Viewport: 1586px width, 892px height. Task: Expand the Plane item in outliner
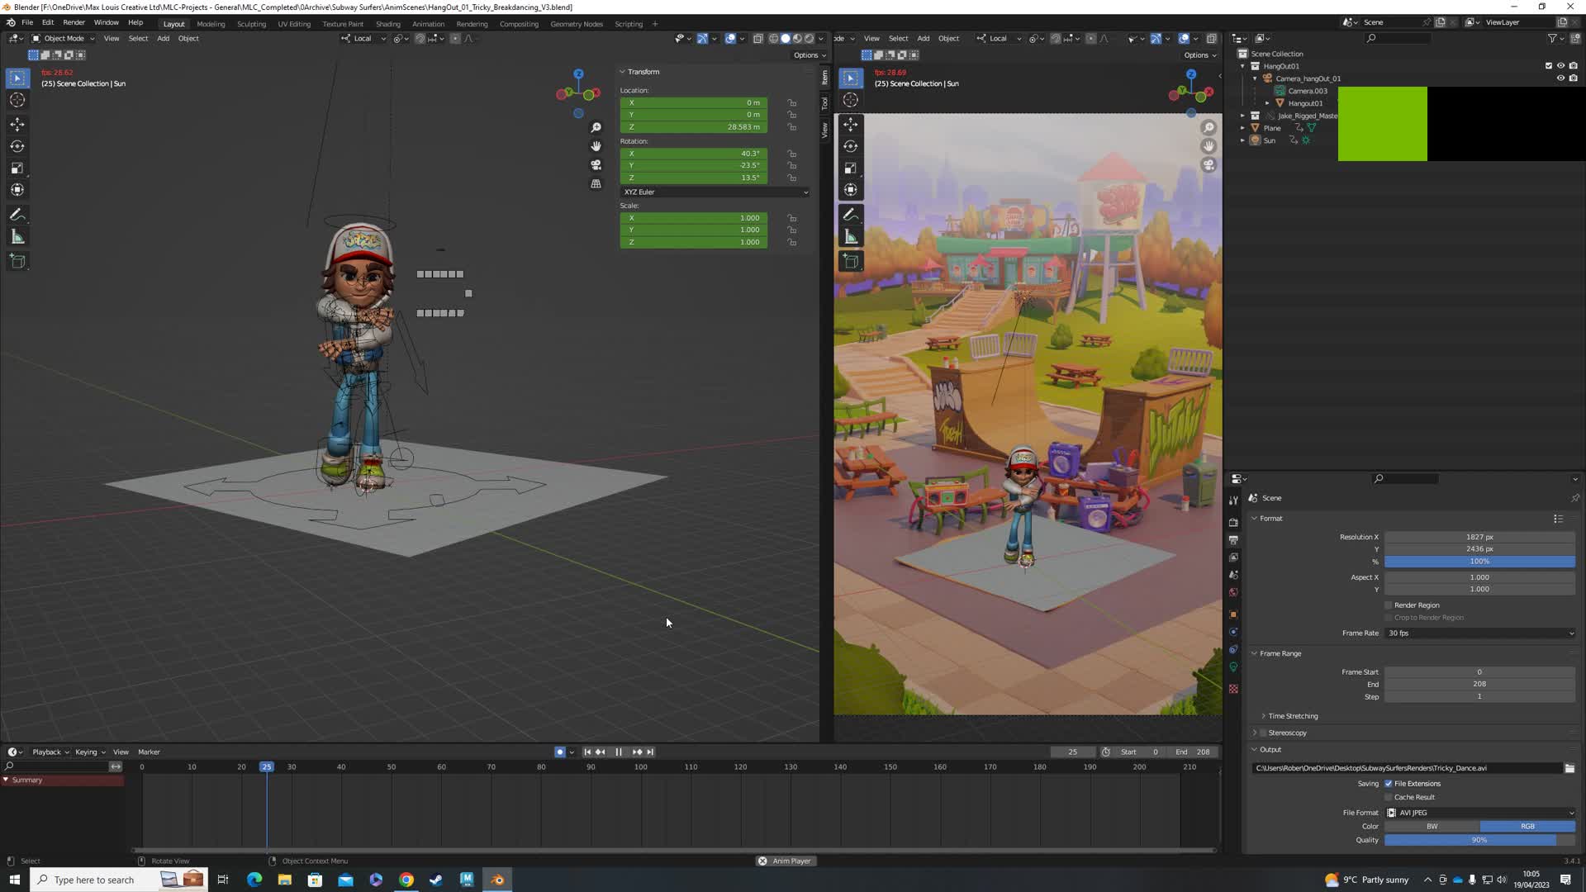pos(1242,128)
